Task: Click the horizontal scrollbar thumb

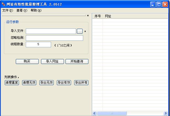Action: click(x=112, y=113)
